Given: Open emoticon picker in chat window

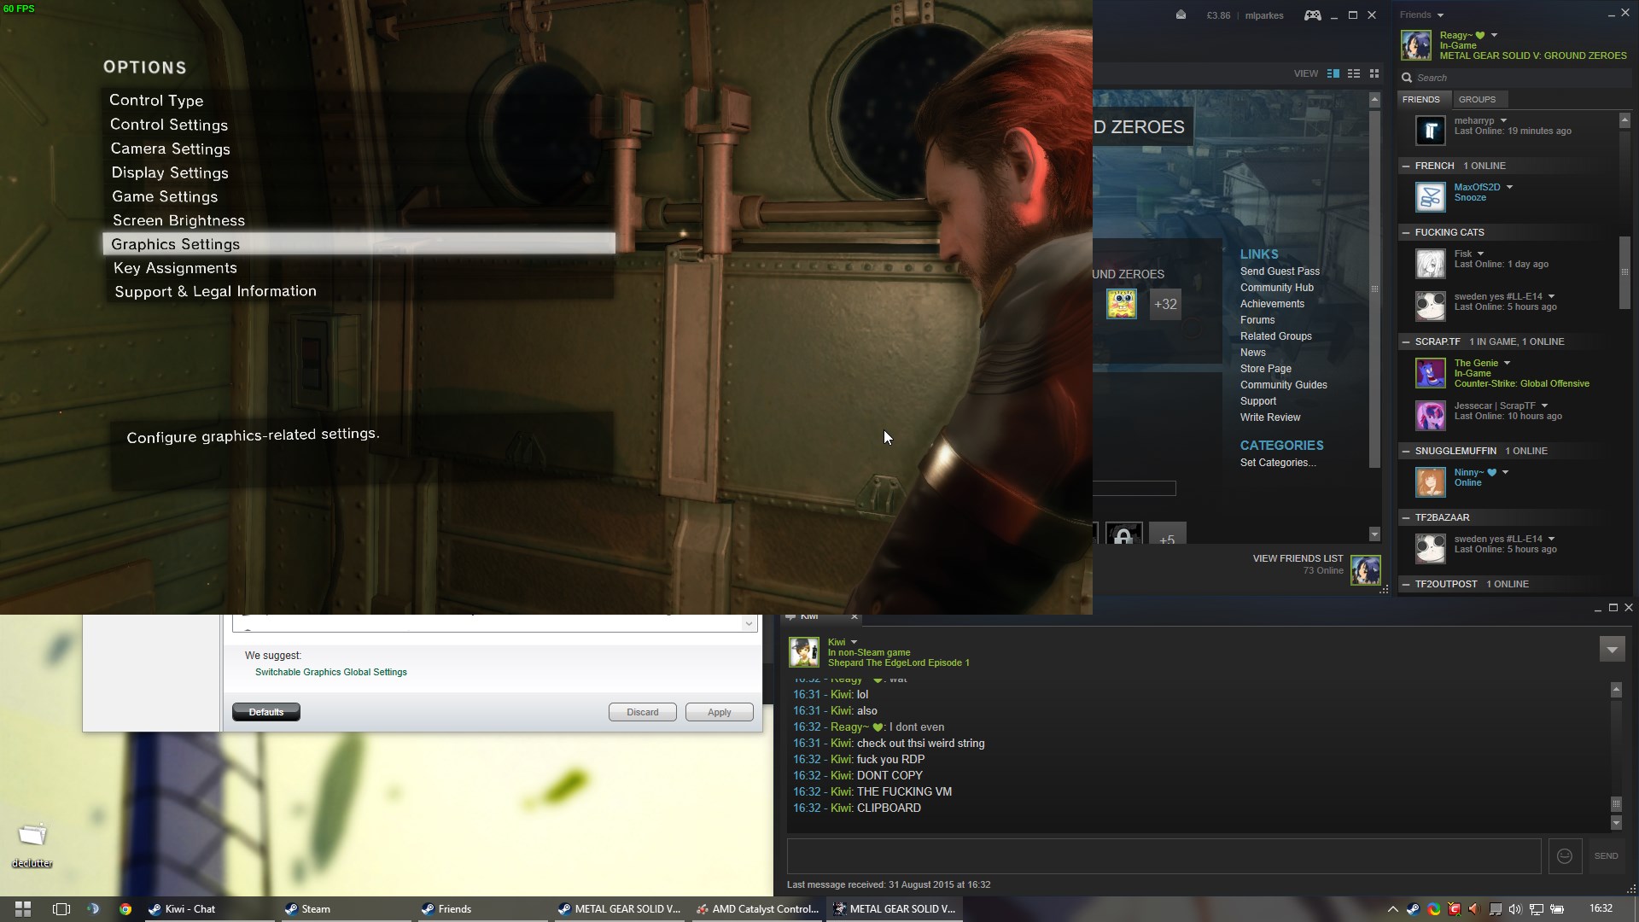Looking at the screenshot, I should 1565,855.
